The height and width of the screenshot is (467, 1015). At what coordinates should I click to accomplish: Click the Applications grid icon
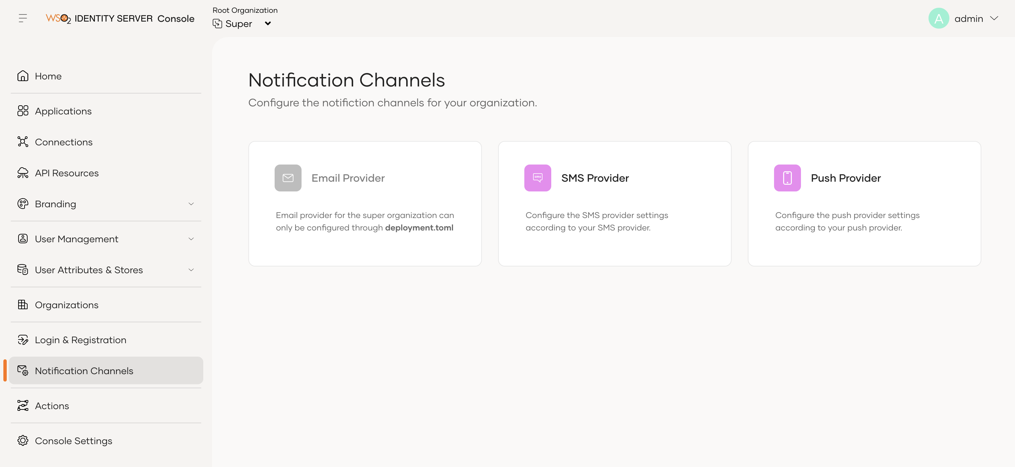point(23,111)
